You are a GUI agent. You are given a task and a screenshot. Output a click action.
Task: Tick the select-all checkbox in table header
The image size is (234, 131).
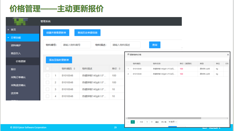click(x=48, y=69)
